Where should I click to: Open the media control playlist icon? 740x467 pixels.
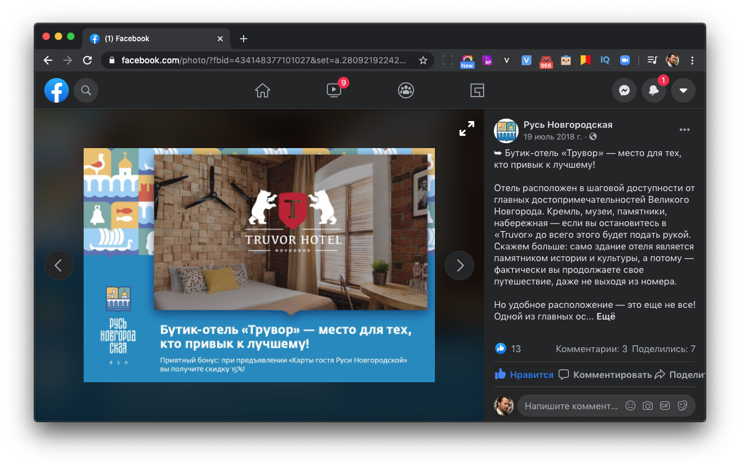coord(653,60)
